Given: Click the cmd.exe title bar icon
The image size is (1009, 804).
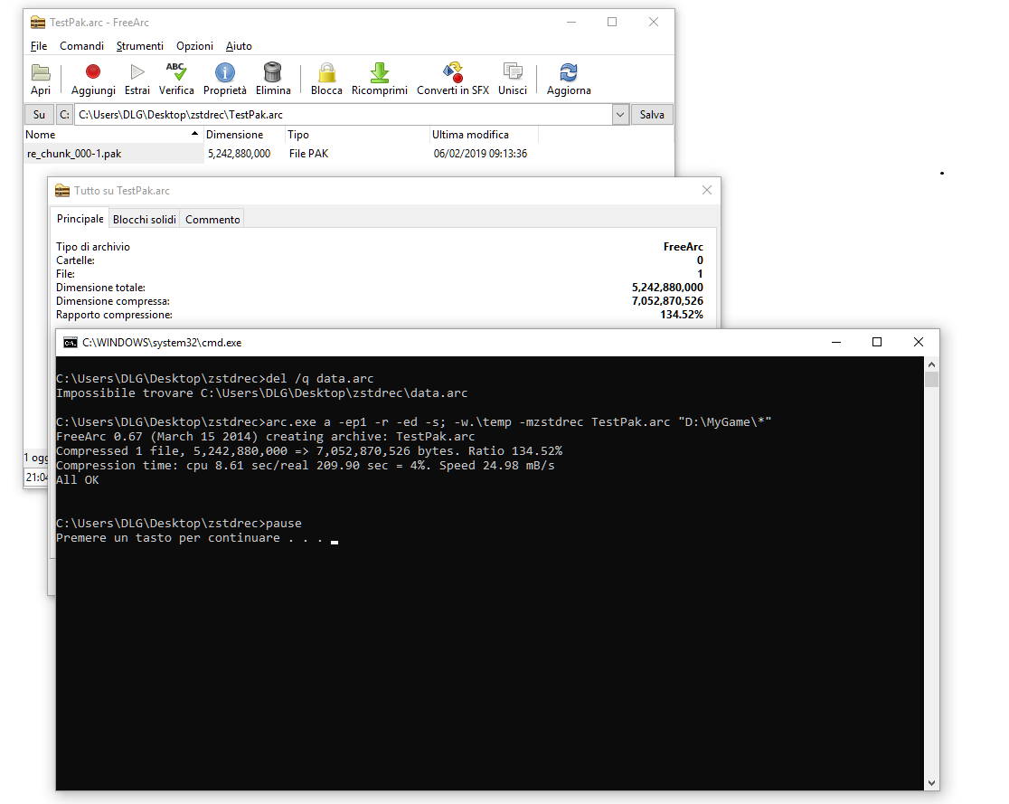Looking at the screenshot, I should pyautogui.click(x=71, y=343).
